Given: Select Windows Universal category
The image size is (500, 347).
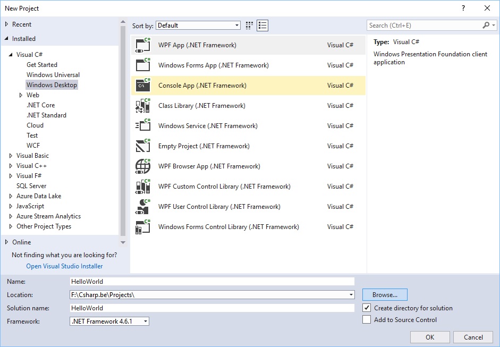Looking at the screenshot, I should (53, 74).
